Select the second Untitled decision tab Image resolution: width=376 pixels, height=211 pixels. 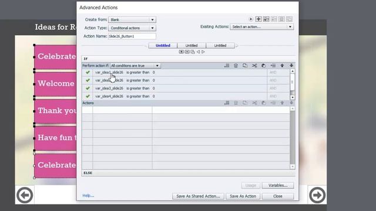click(x=192, y=46)
